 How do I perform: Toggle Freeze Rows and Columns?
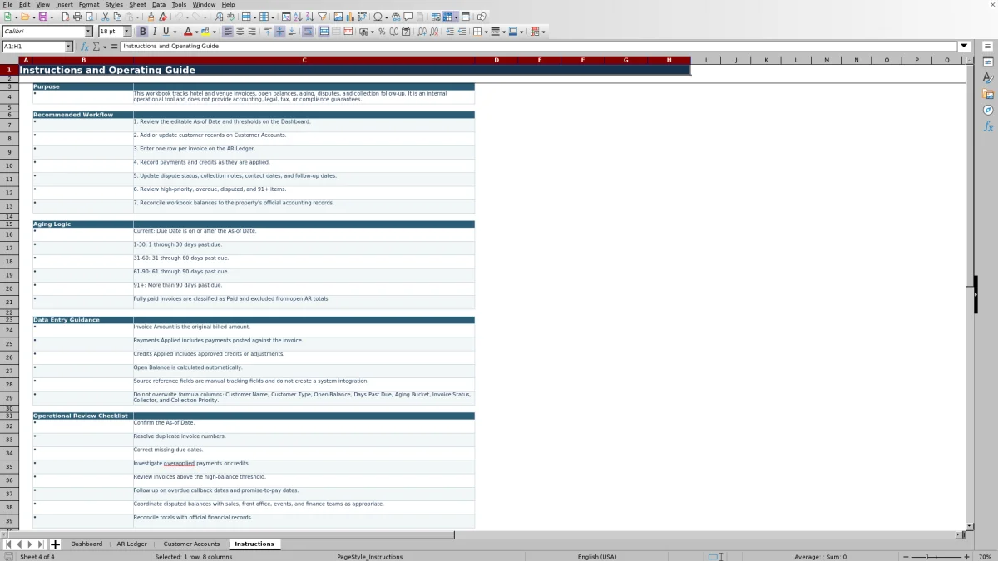tap(447, 17)
